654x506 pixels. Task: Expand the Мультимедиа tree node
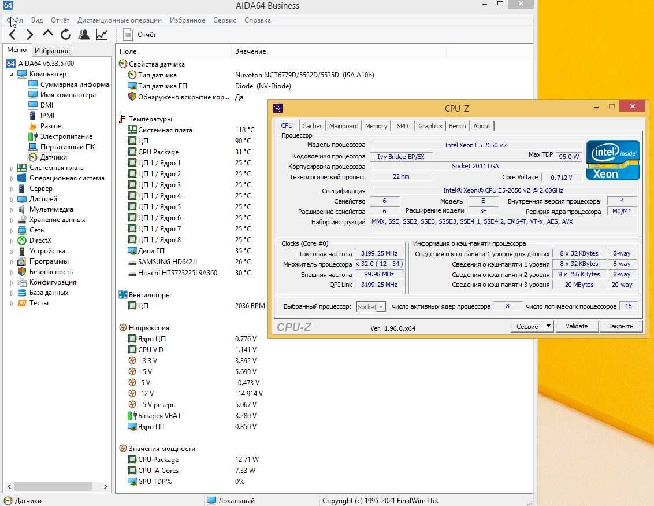pos(12,209)
